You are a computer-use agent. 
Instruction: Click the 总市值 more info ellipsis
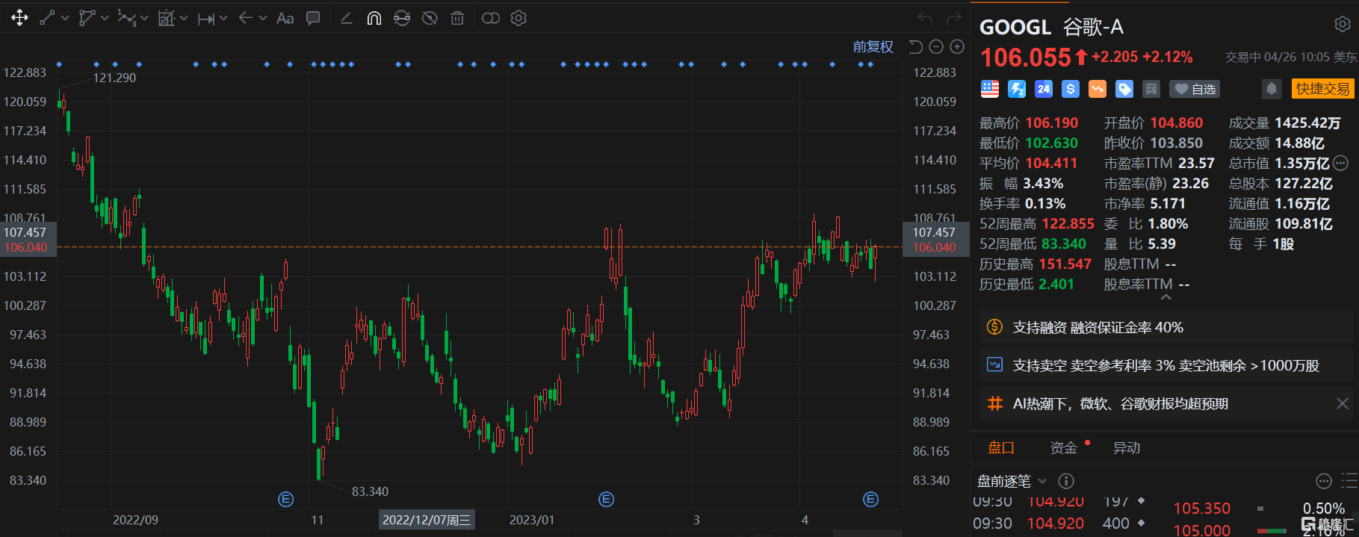pyautogui.click(x=1341, y=163)
